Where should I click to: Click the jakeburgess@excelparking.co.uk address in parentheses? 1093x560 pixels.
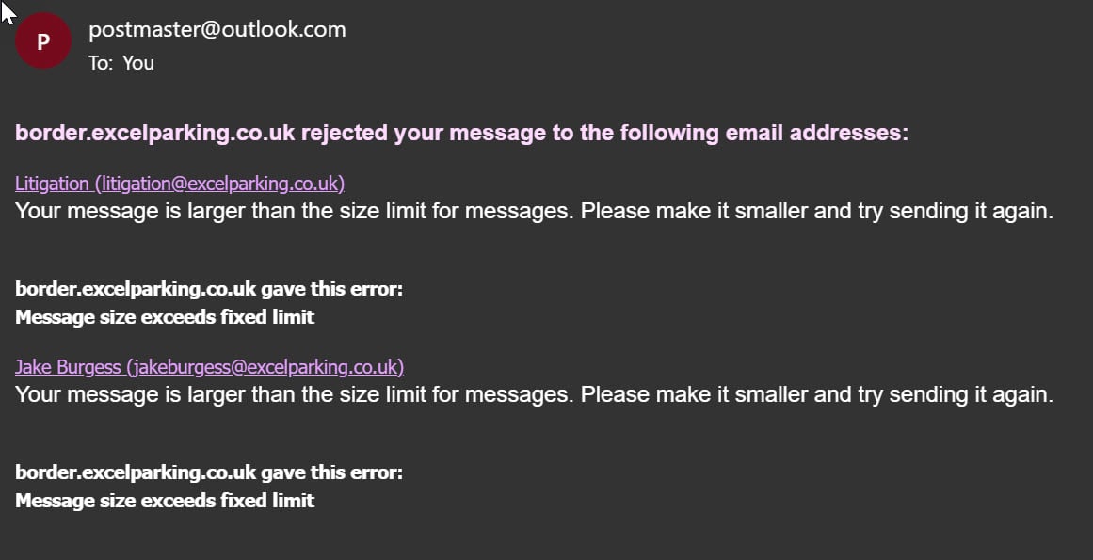(x=265, y=366)
